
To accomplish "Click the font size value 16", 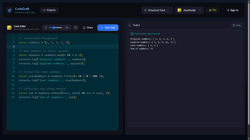I will click(x=67, y=28).
